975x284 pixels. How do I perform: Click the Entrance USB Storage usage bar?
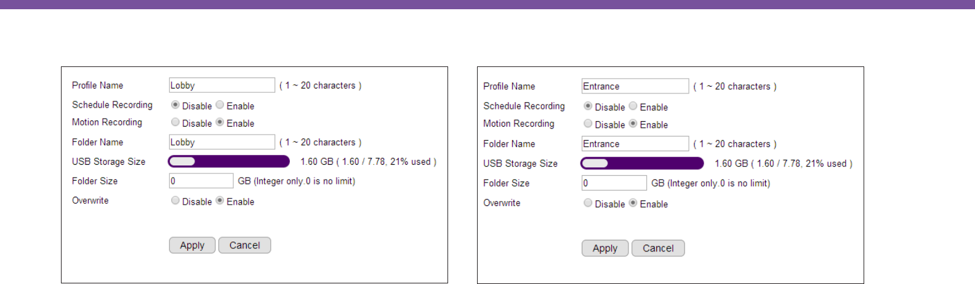click(x=642, y=164)
